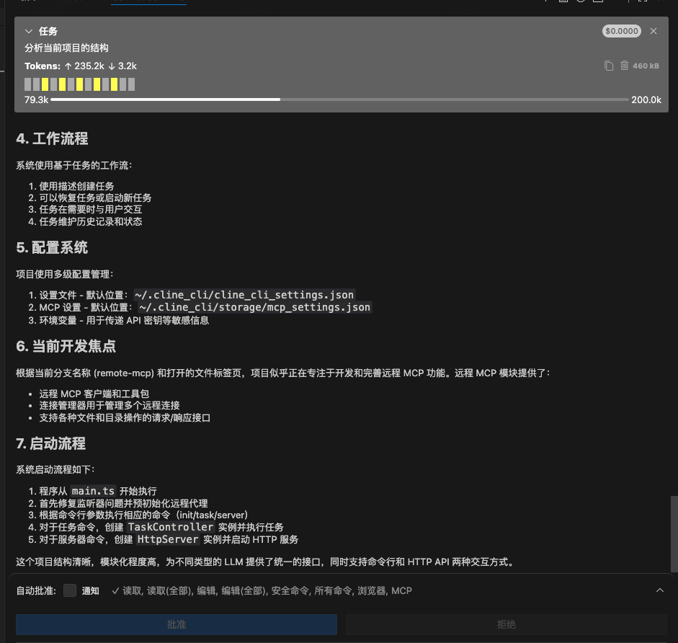Click the context window progress bar
Screen dimensions: 678x643
coord(339,99)
